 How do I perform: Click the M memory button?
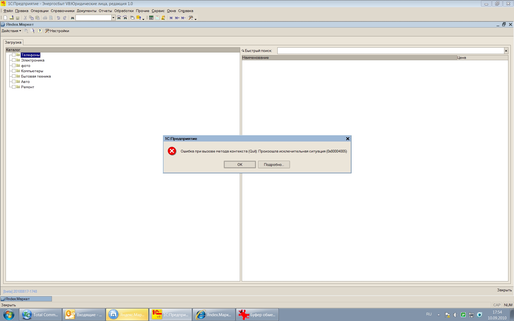171,18
